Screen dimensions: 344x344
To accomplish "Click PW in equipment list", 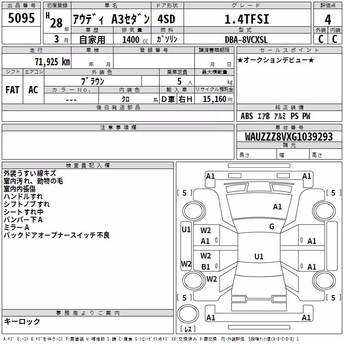I will 306,116.
